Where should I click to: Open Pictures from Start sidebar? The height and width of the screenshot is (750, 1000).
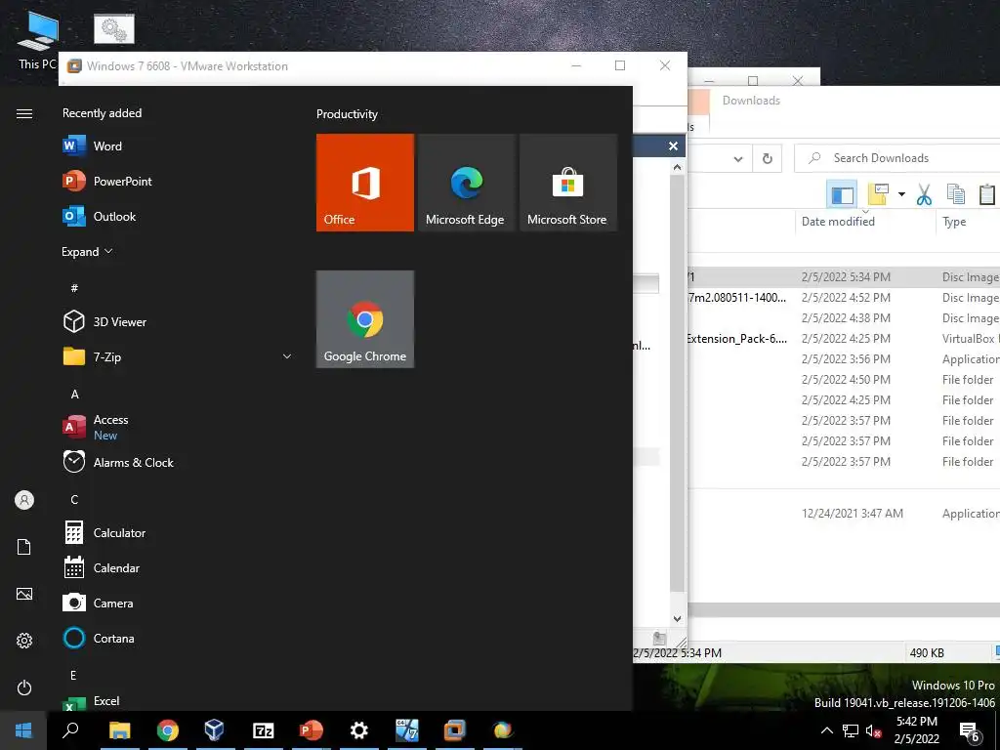click(24, 595)
